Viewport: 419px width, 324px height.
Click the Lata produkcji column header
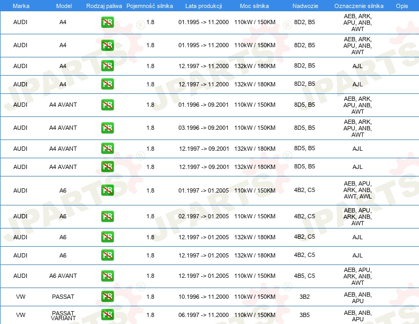click(204, 6)
